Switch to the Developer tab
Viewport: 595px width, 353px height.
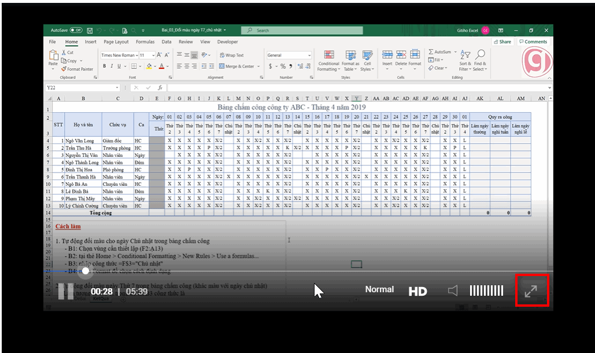[227, 42]
